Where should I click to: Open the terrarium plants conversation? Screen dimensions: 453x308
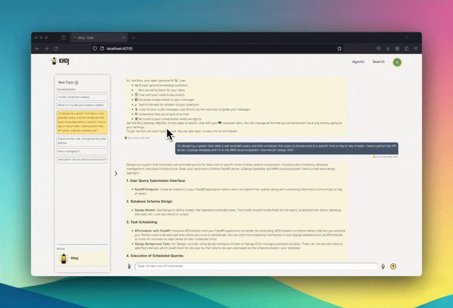point(82,160)
